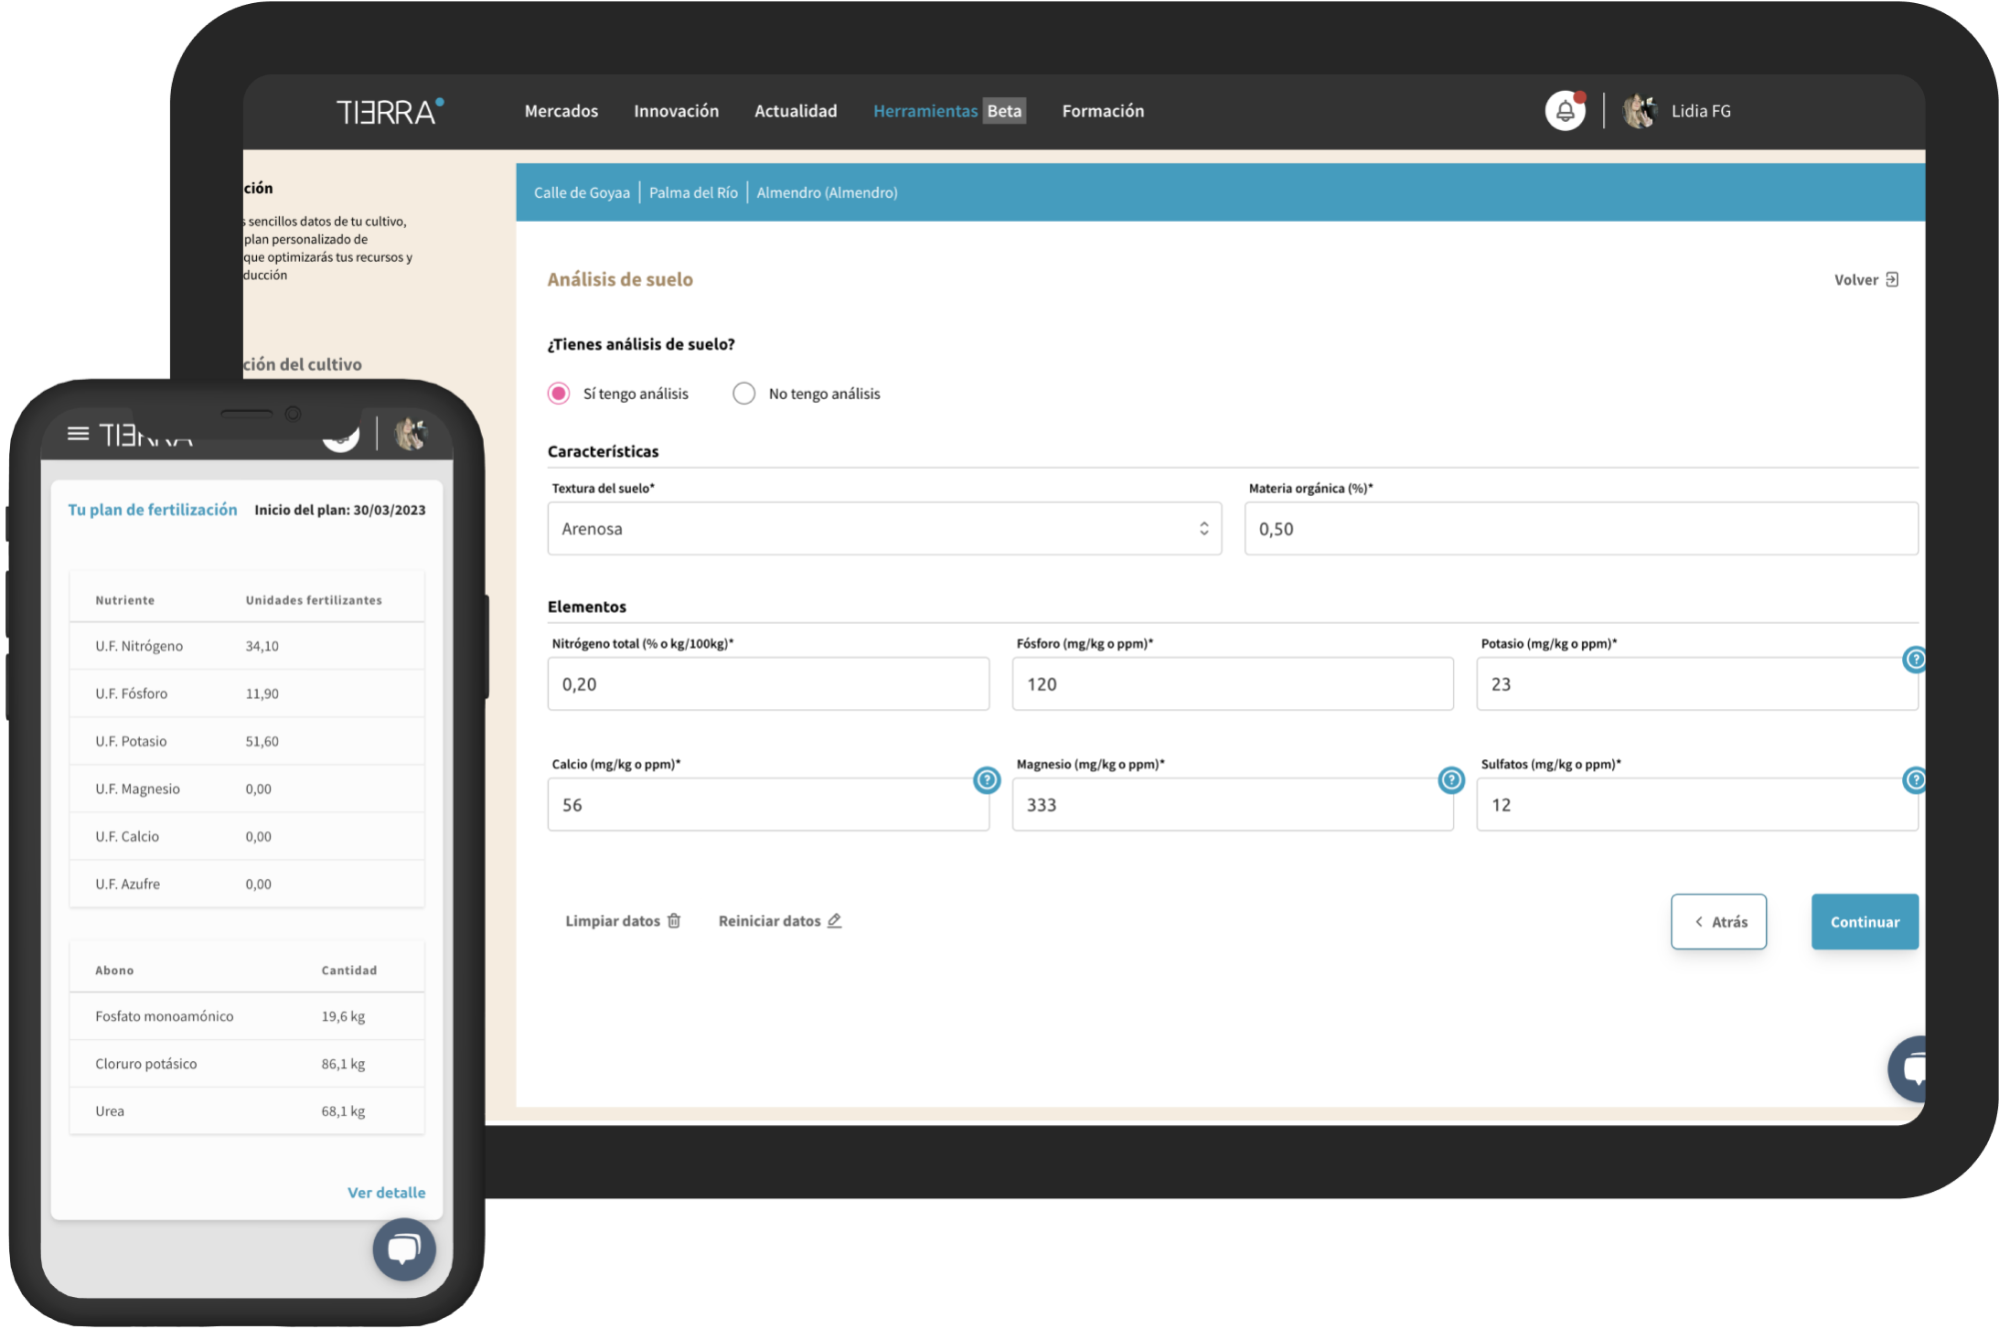The image size is (1999, 1338).
Task: Click Almendro (Almendro) breadcrumb
Action: coord(827,193)
